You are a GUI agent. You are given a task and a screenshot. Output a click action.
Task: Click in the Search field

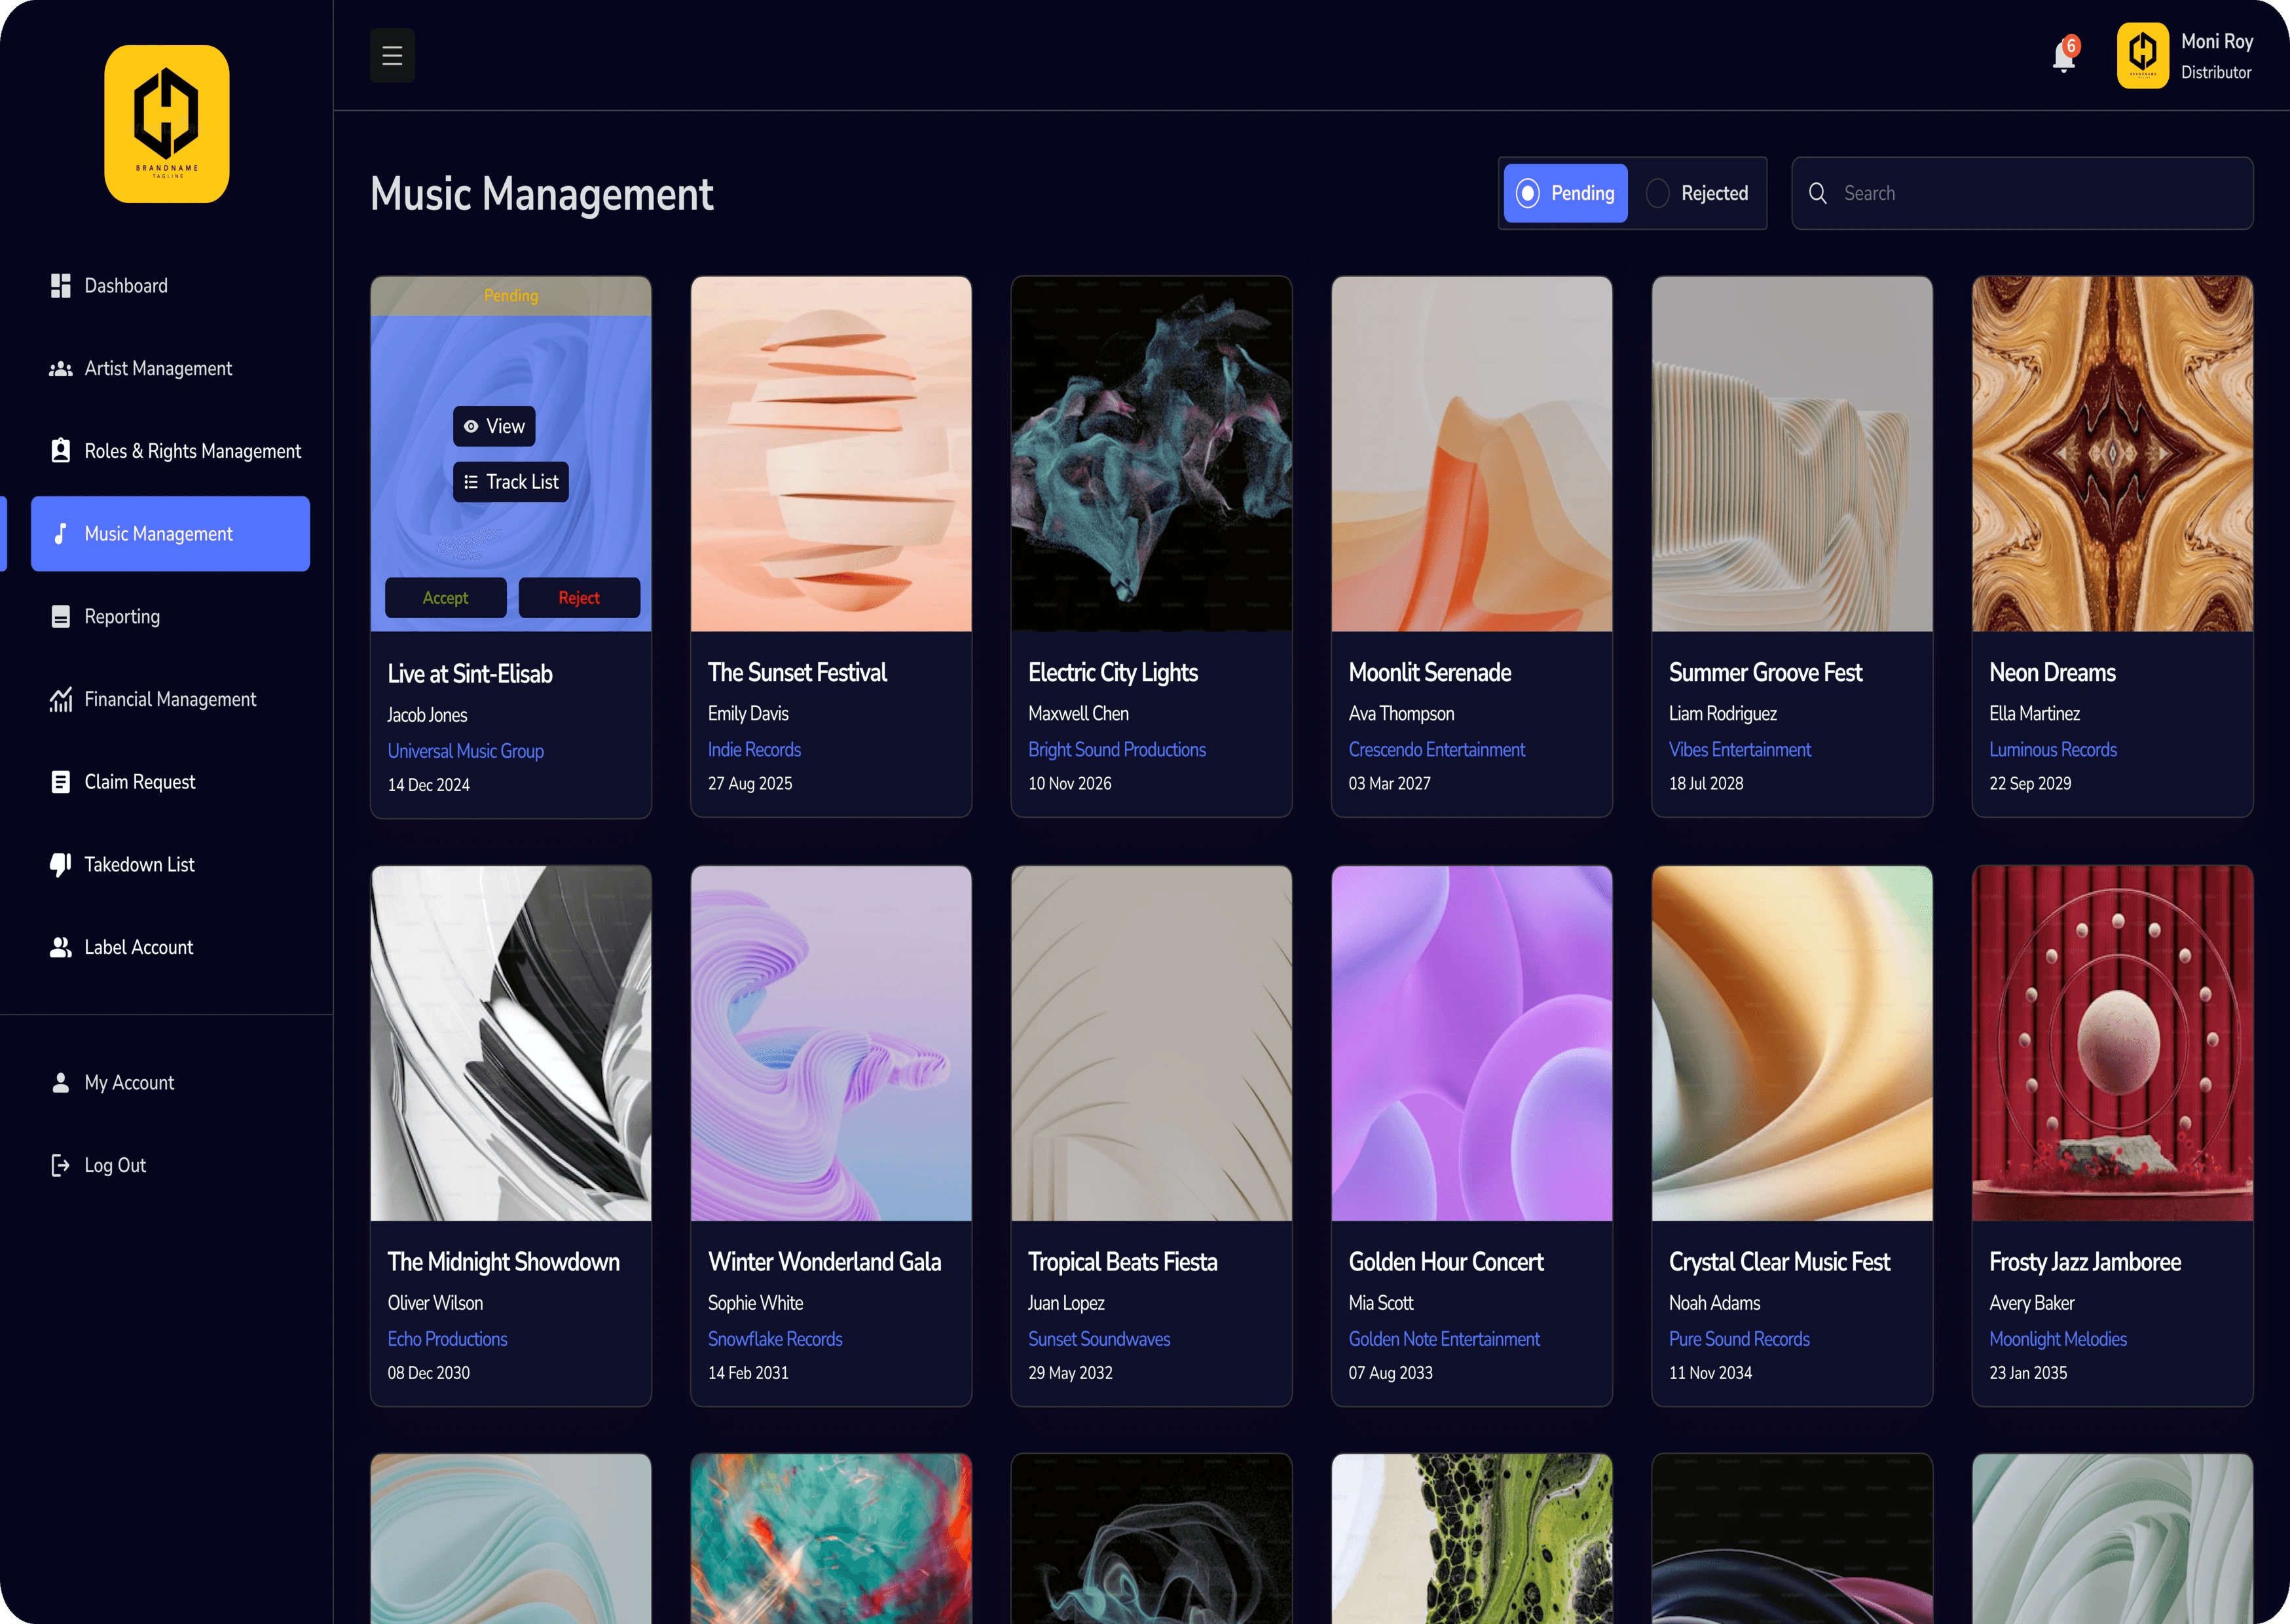[2022, 193]
